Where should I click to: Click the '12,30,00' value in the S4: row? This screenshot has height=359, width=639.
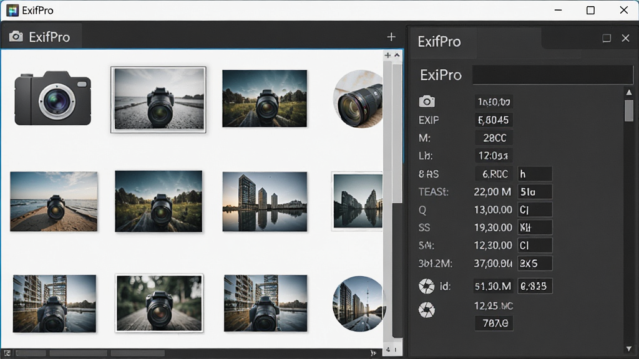(493, 246)
